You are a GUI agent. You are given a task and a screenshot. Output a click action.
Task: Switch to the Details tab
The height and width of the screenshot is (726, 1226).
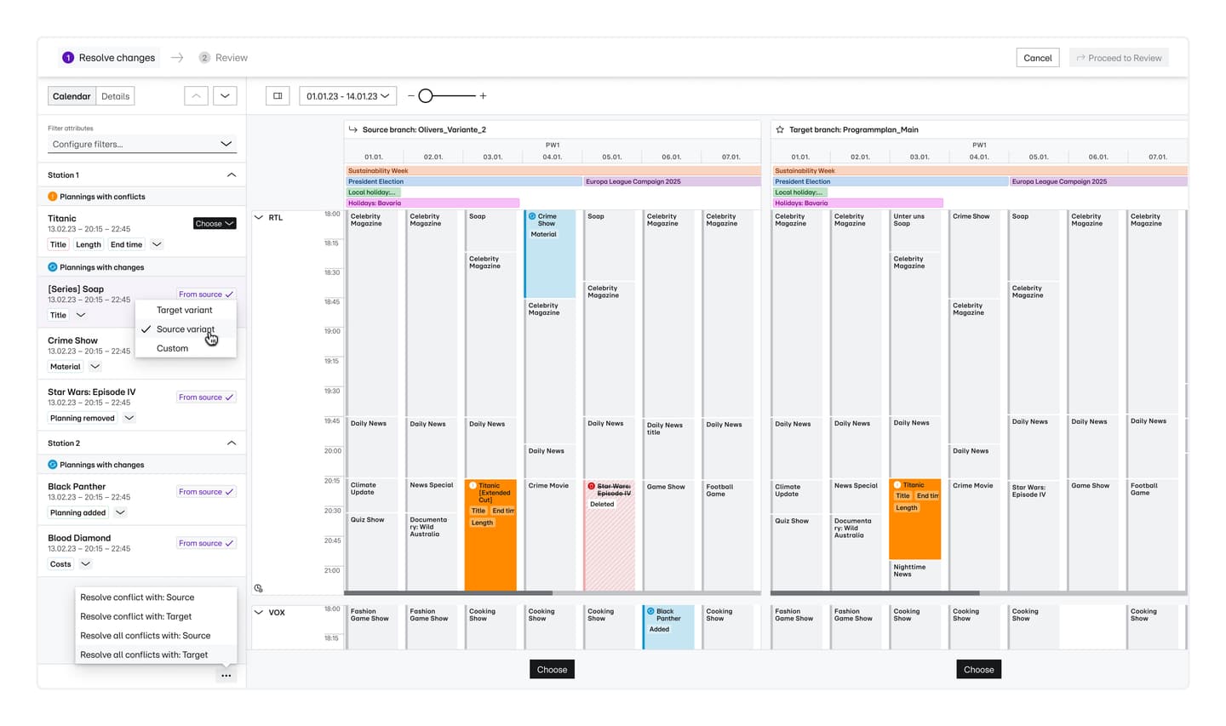[x=115, y=95]
